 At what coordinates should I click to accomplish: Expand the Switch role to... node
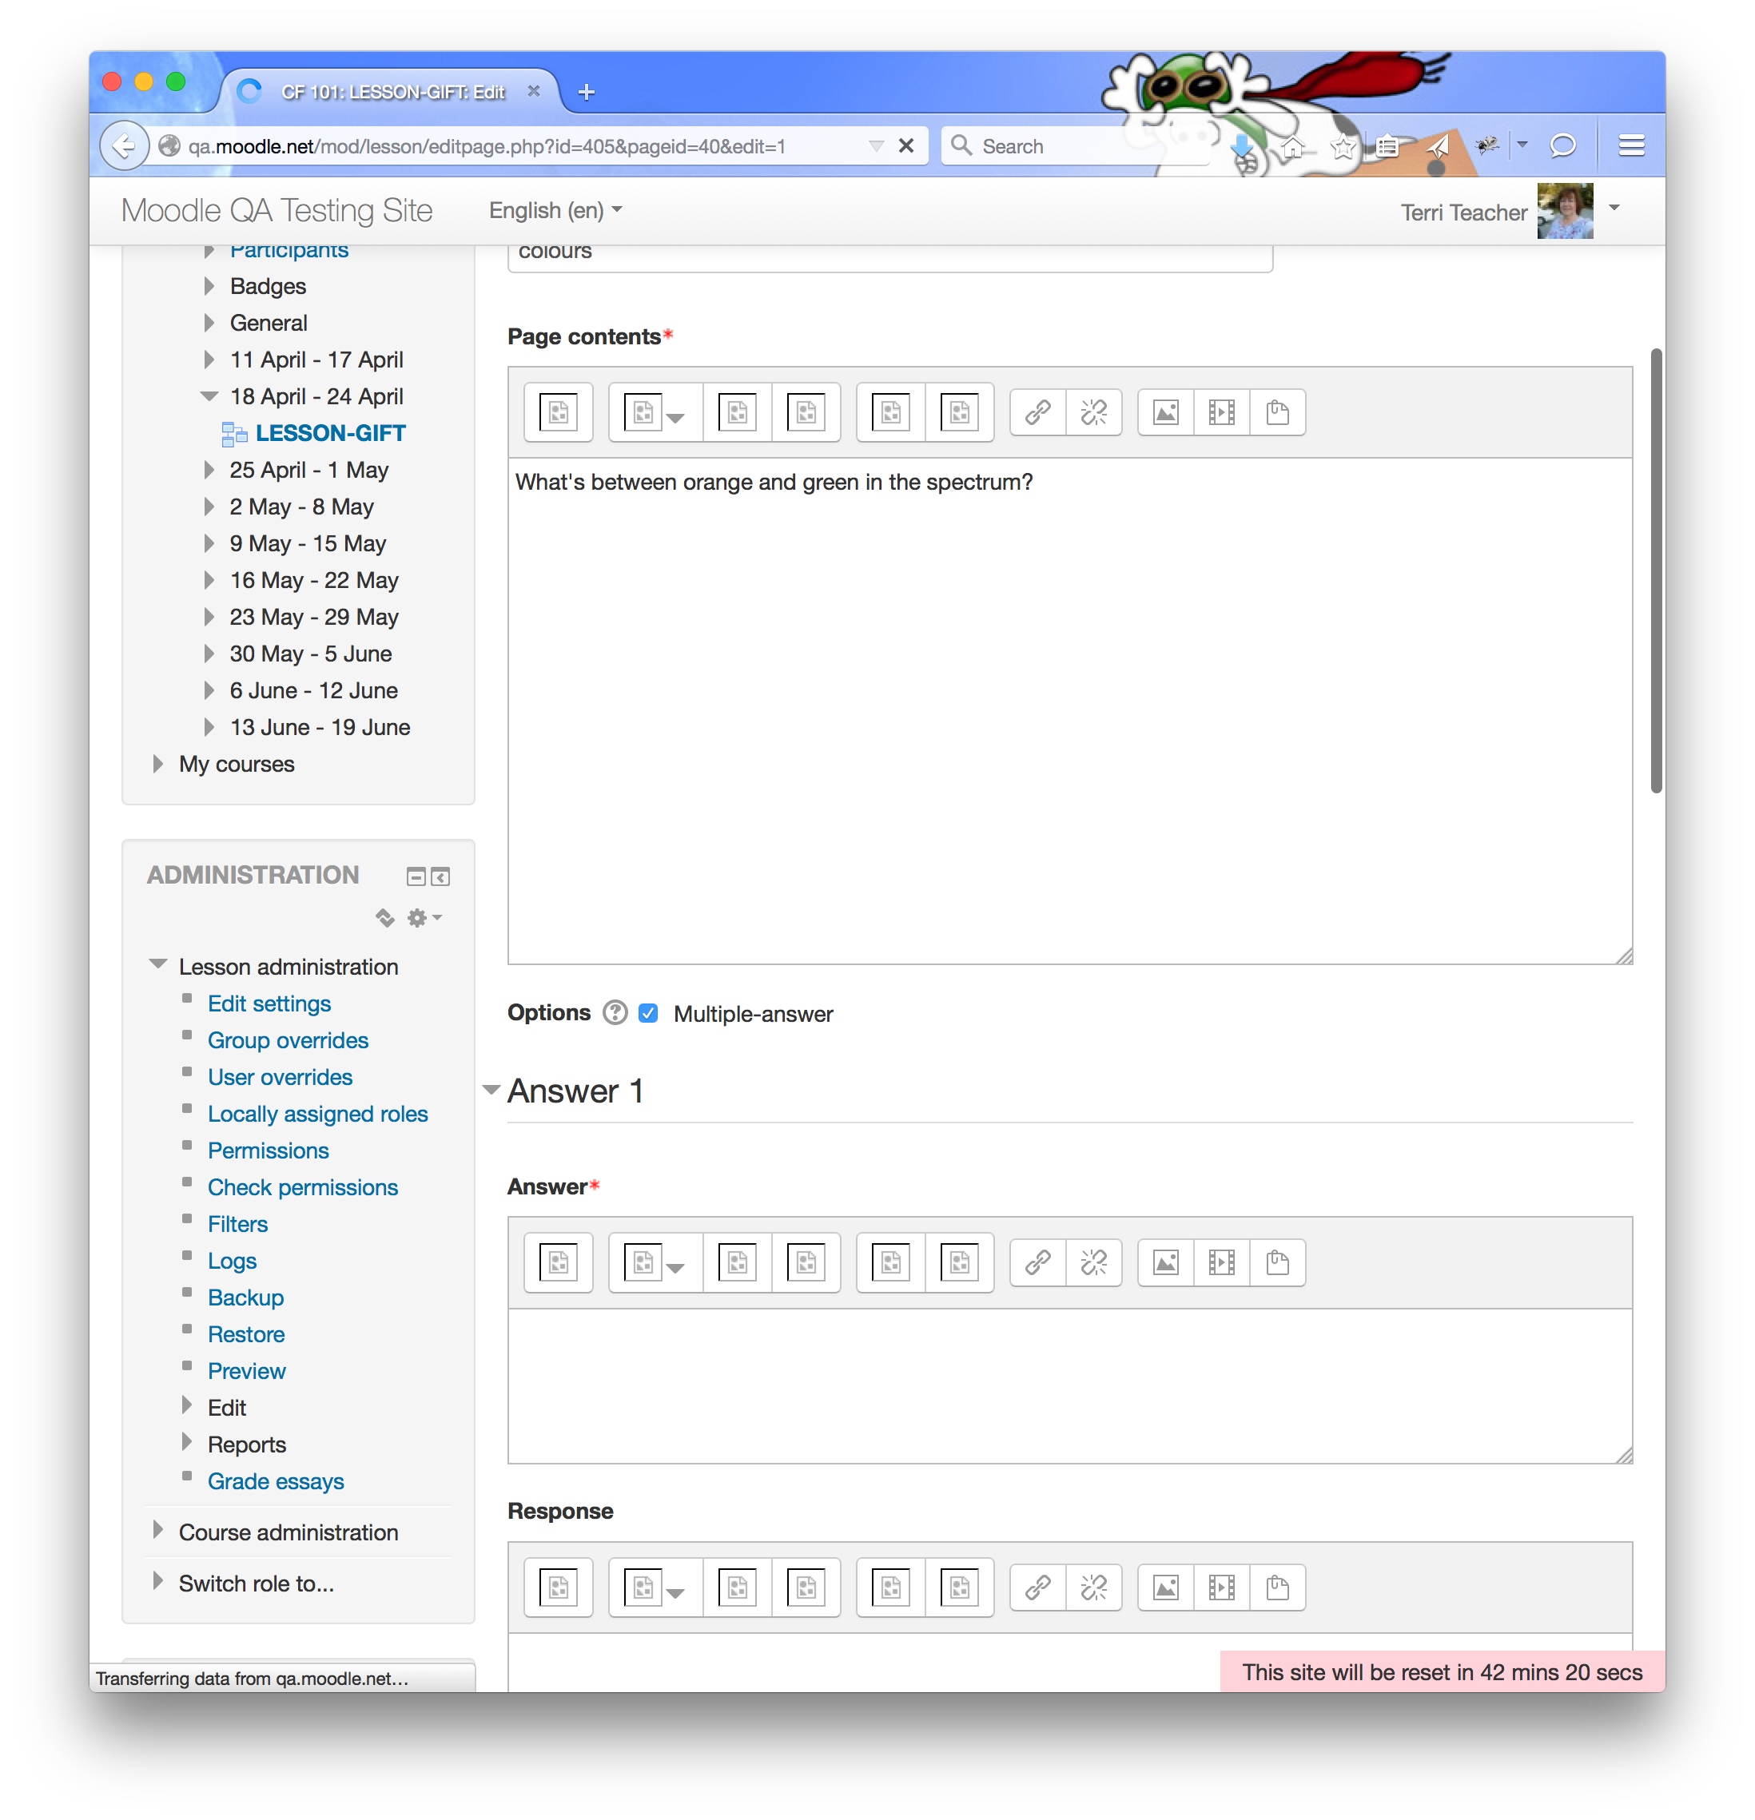157,1581
